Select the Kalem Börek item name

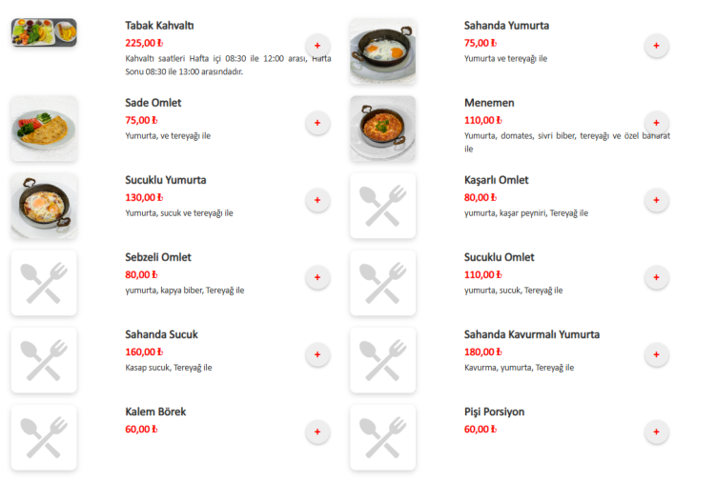[155, 412]
